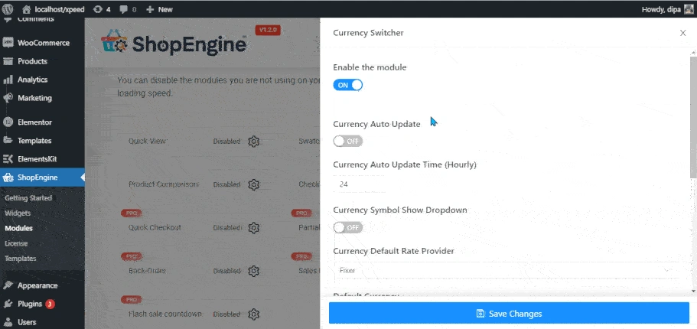Disable the Enable the module toggle
The width and height of the screenshot is (697, 329).
(348, 85)
